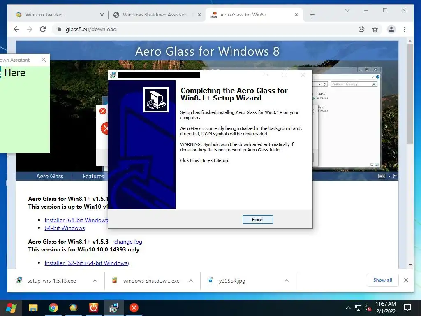Expand options for setup-wrs-1.5.13.exe download
Viewport: 421px width, 316px height.
click(95, 281)
